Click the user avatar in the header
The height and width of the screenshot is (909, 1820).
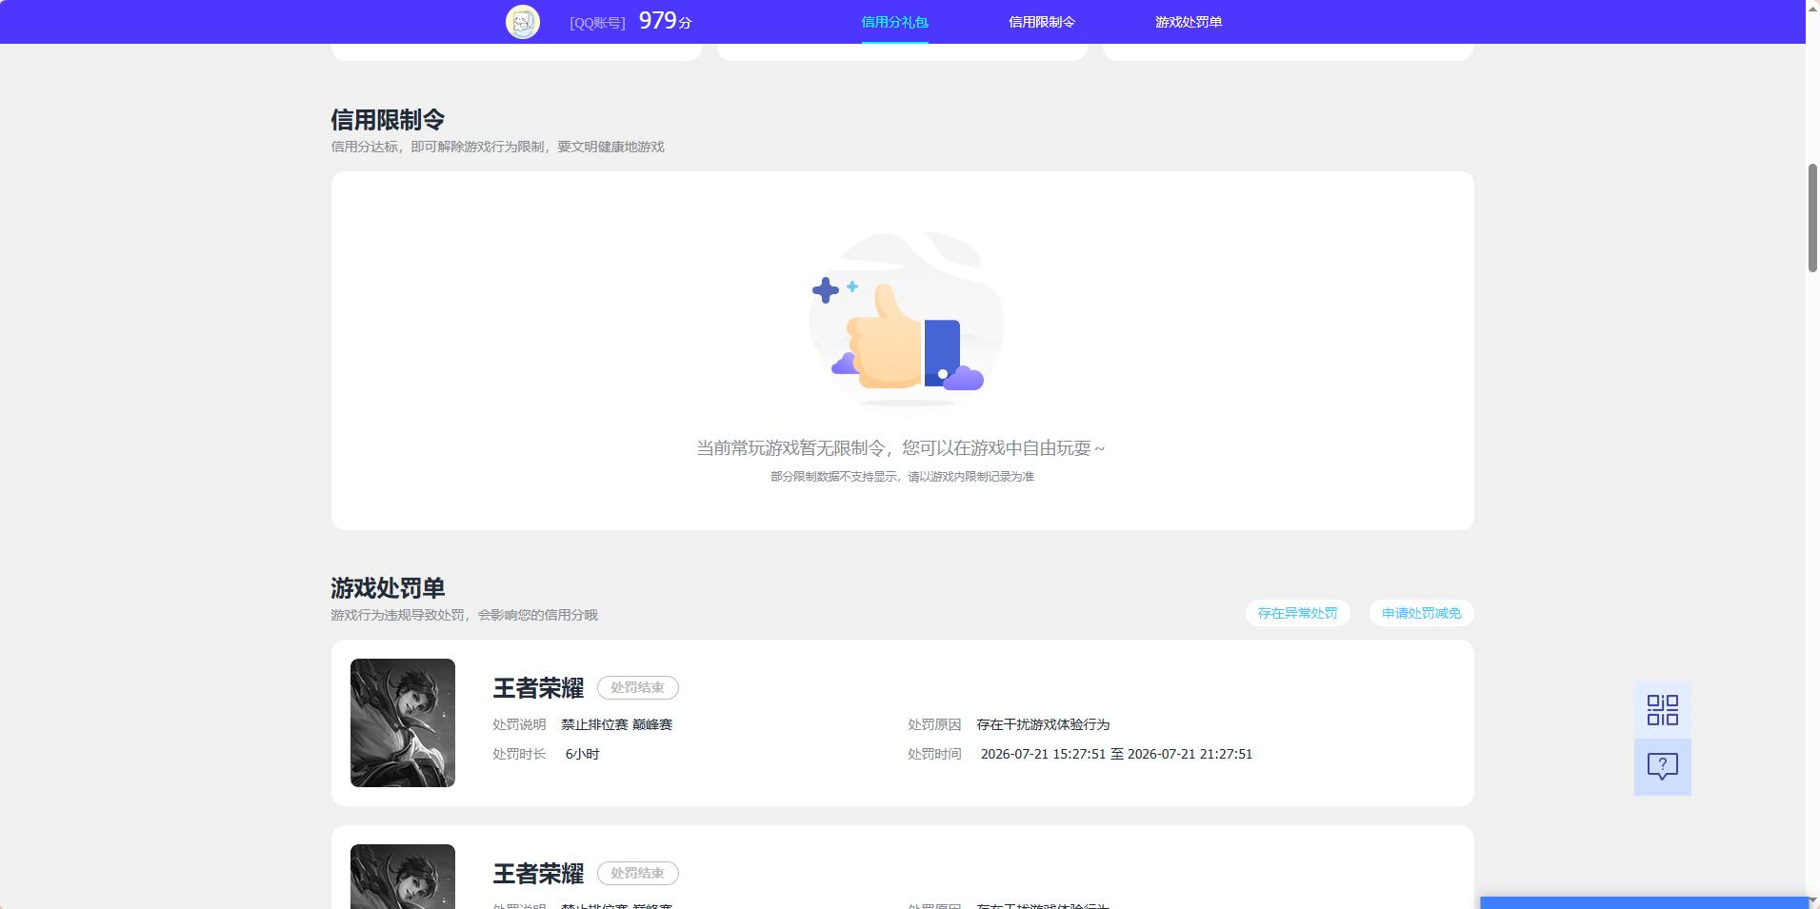coord(523,22)
